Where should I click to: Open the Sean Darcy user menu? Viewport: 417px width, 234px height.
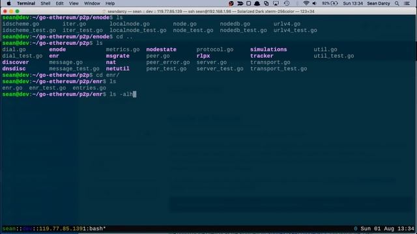[x=379, y=3]
